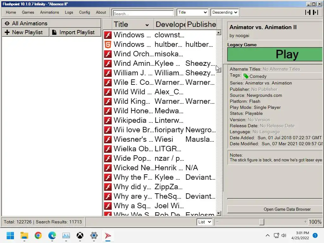Click the Flash icon beside Windows clownst row
324x243 pixels.
point(108,35)
